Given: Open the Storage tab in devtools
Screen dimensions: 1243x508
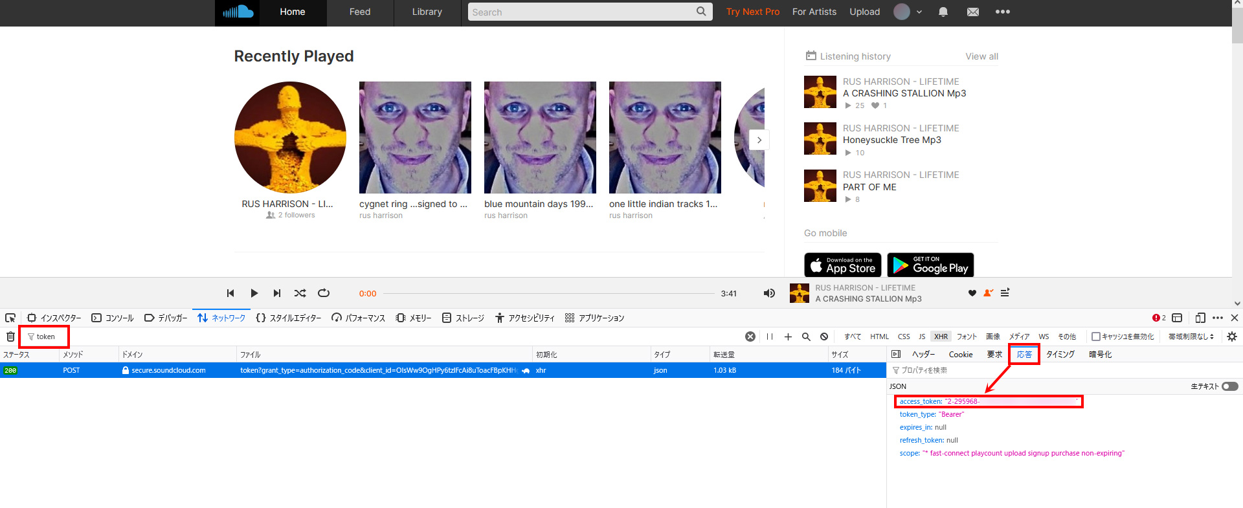Looking at the screenshot, I should coord(463,318).
